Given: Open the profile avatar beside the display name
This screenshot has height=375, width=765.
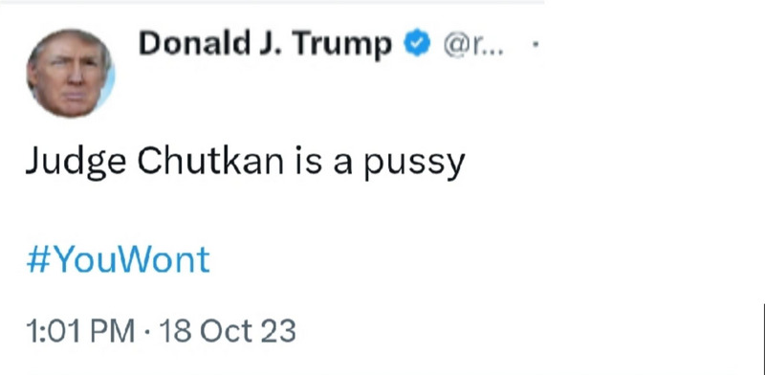Looking at the screenshot, I should click(x=71, y=74).
